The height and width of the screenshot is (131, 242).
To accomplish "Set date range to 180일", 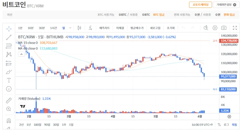I will pyautogui.click(x=38, y=125).
